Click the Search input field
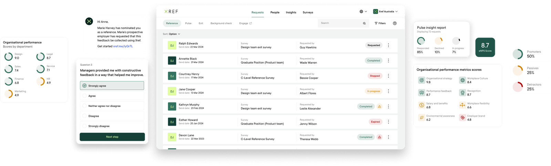This screenshot has height=166, width=551. tap(343, 23)
